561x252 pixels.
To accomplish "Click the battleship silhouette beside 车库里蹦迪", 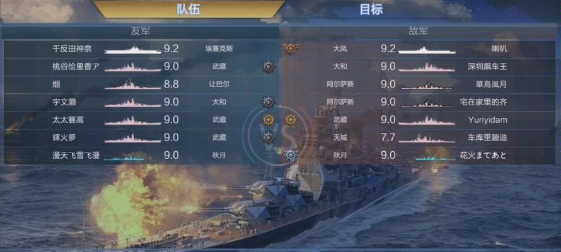I will point(427,139).
